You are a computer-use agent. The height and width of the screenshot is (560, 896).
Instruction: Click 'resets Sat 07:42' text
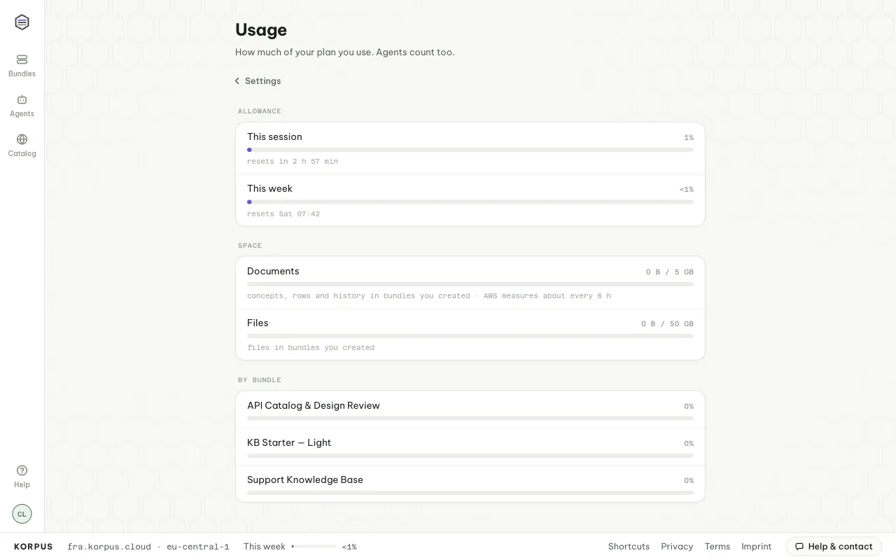283,214
